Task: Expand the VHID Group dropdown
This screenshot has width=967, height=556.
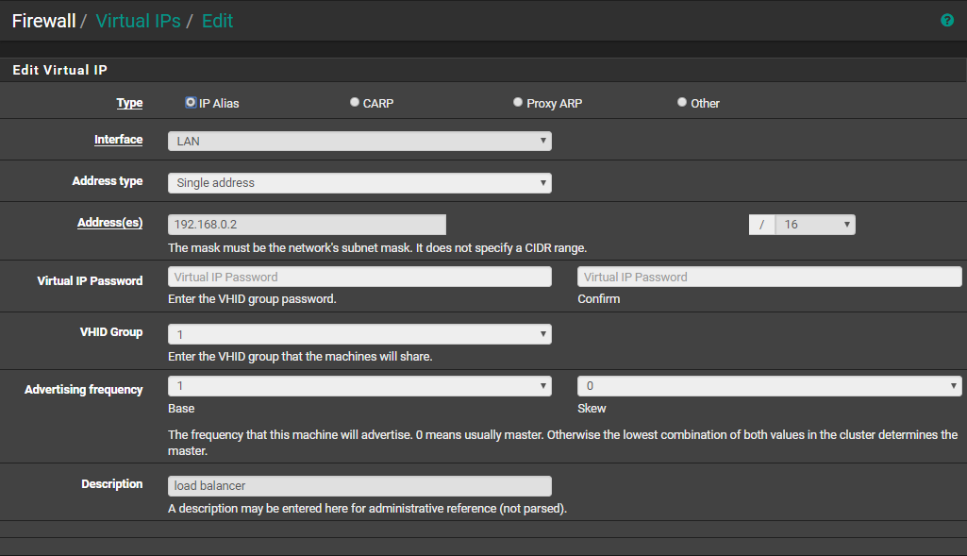Action: point(358,333)
